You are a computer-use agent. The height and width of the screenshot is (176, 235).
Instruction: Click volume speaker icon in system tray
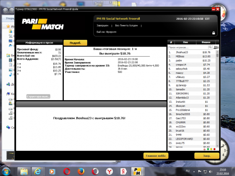pyautogui.click(x=211, y=171)
